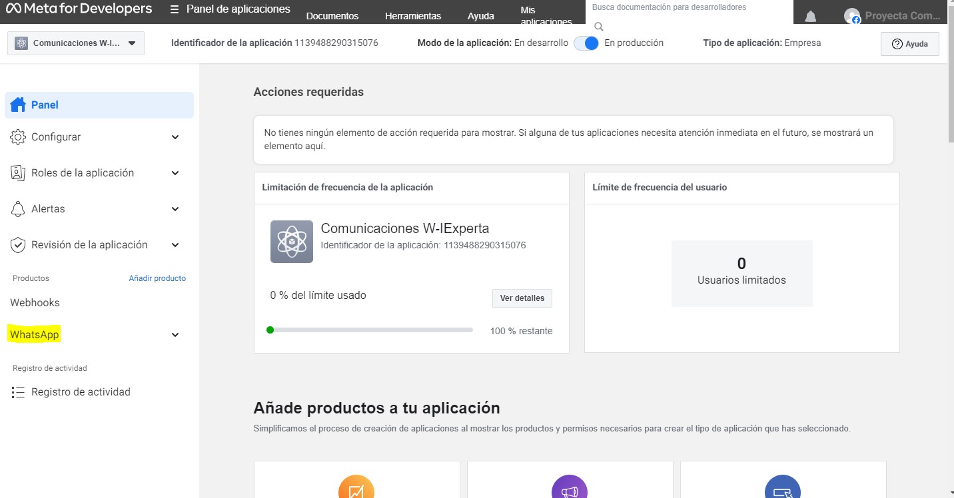954x498 pixels.
Task: Click the purple megaphone product icon
Action: coord(570,487)
